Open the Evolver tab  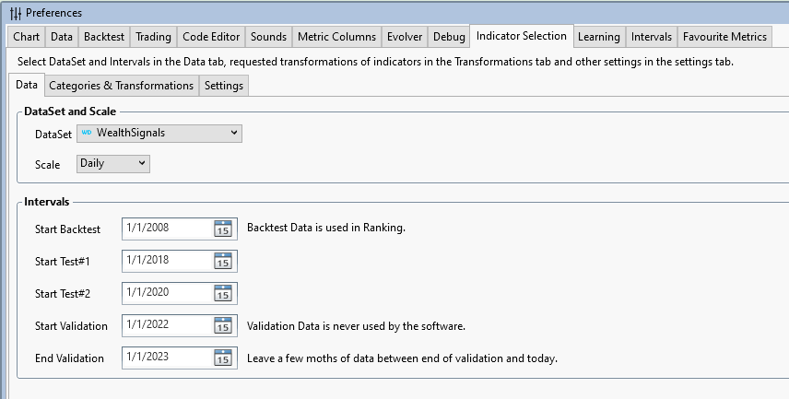click(405, 37)
